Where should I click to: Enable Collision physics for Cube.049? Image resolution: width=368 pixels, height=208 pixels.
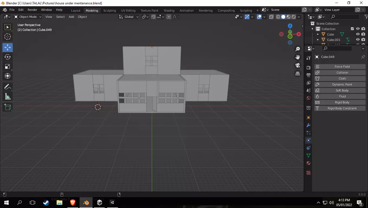tap(340, 73)
